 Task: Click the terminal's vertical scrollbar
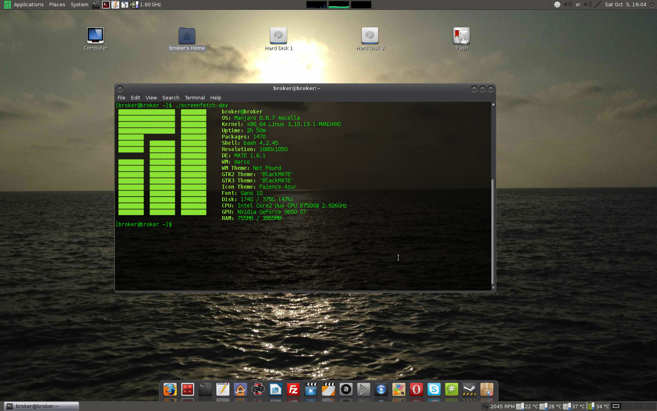click(493, 231)
